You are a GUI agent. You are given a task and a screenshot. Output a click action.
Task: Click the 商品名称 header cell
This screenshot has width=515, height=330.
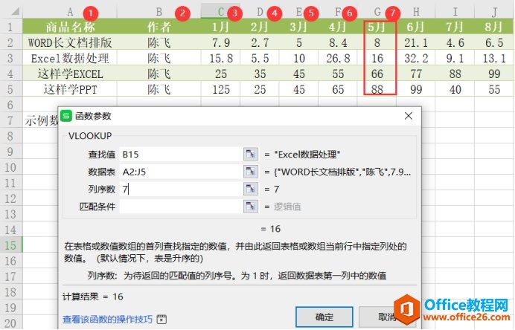(x=70, y=27)
